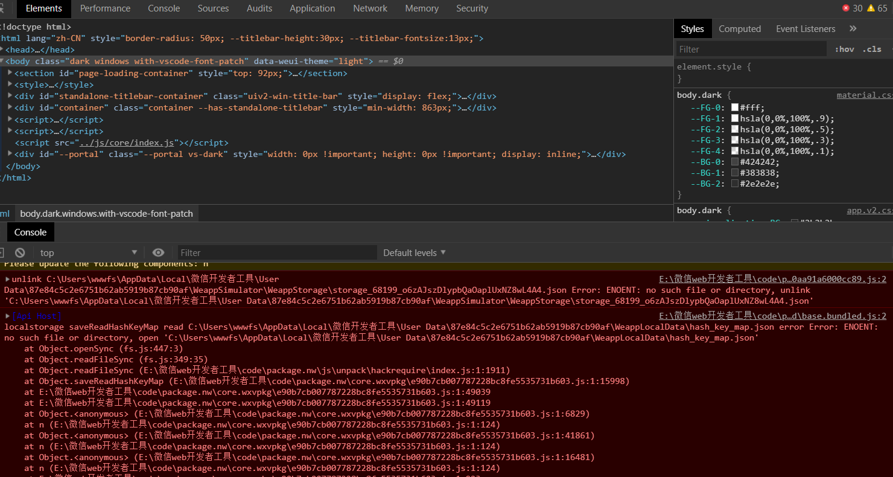The height and width of the screenshot is (477, 893).
Task: Create a live expression with eye icon
Action: 158,252
